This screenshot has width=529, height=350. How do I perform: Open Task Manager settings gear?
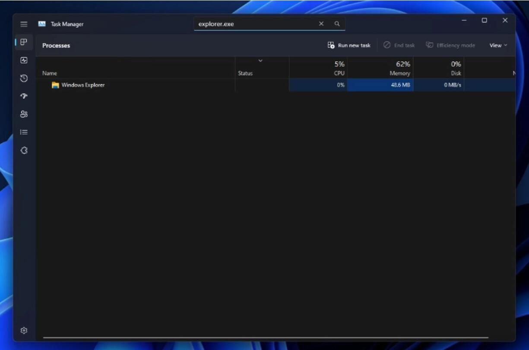tap(24, 331)
